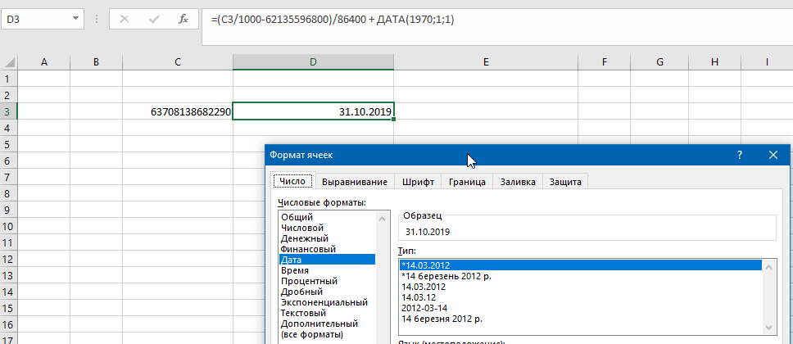The height and width of the screenshot is (344, 793).
Task: Click the Select All corner triangle
Action: point(8,62)
